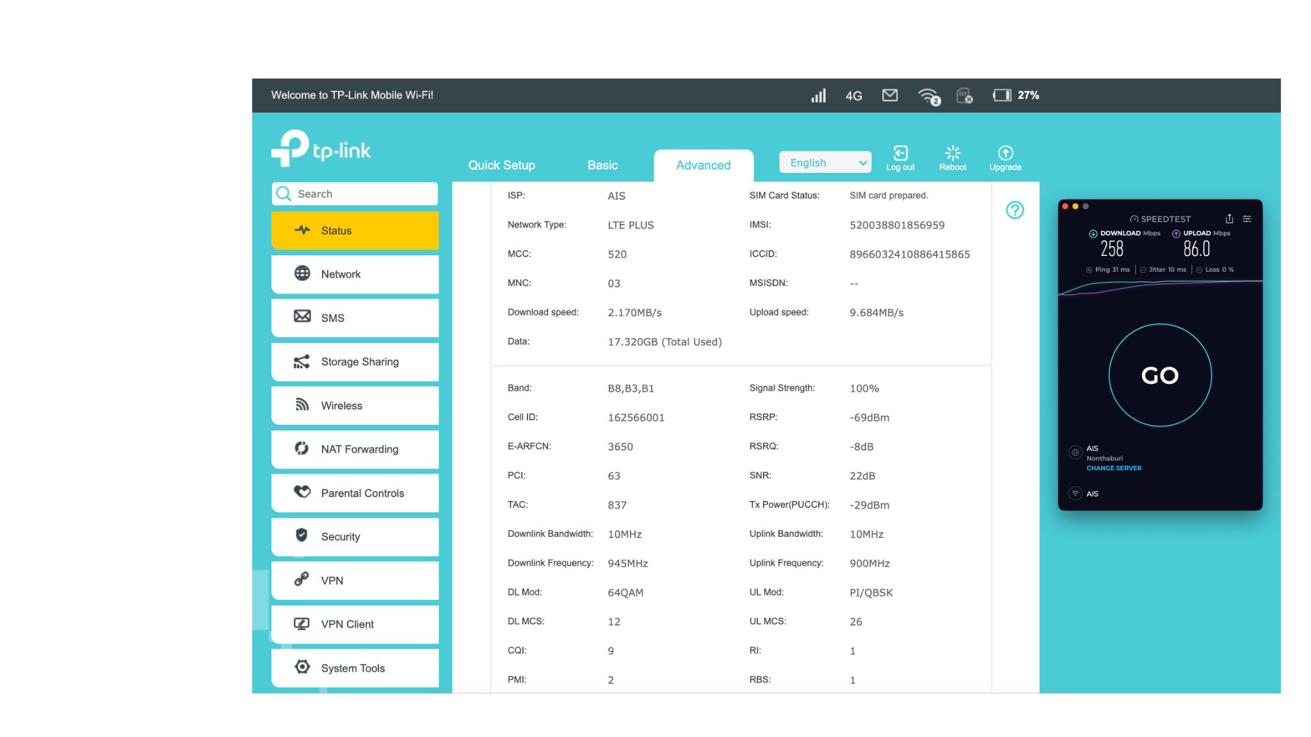Click the Wi-Fi clients icon in top bar
The width and height of the screenshot is (1311, 737).
tap(928, 96)
